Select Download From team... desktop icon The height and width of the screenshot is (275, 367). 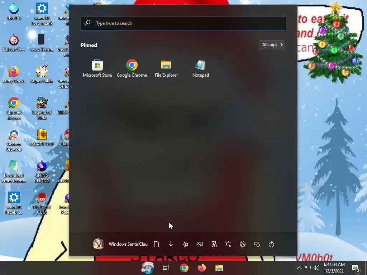pos(14,172)
